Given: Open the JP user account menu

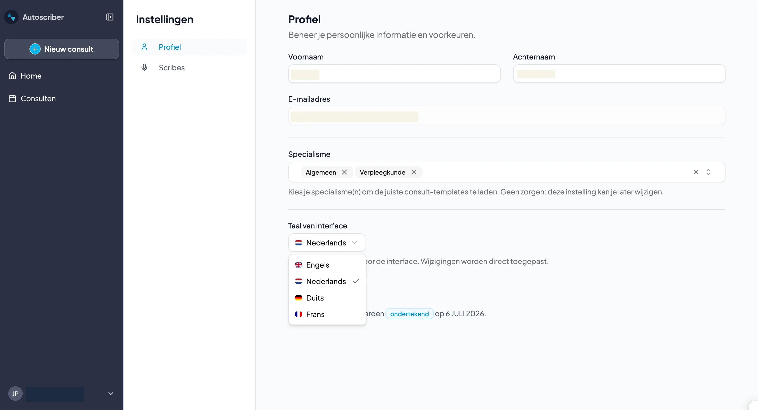Looking at the screenshot, I should tap(62, 394).
